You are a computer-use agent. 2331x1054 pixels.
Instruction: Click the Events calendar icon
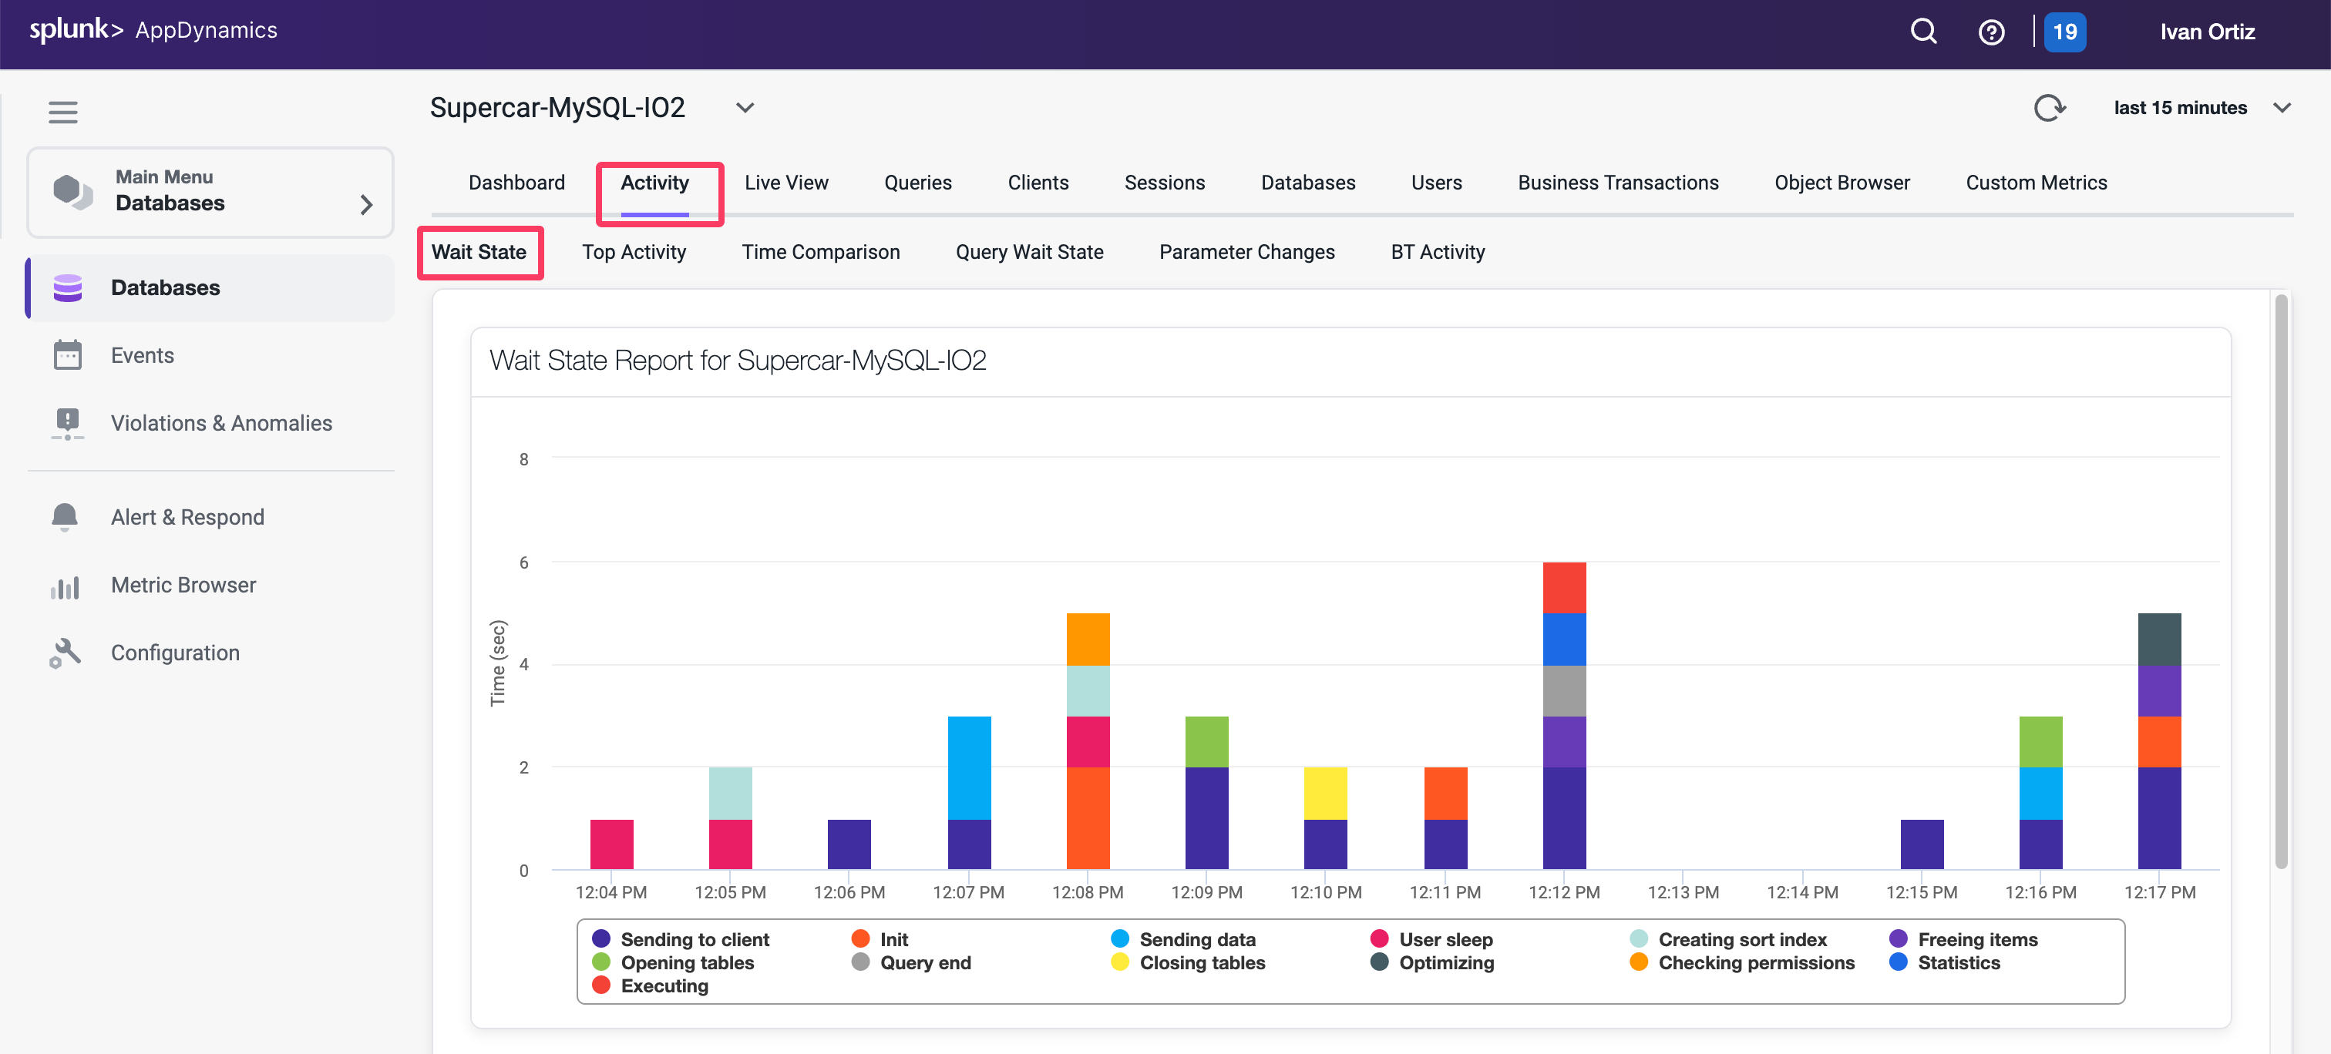pyautogui.click(x=67, y=354)
